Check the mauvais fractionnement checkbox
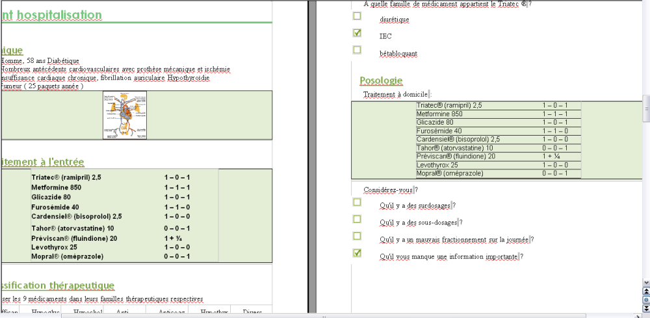650x318 pixels. tap(357, 236)
